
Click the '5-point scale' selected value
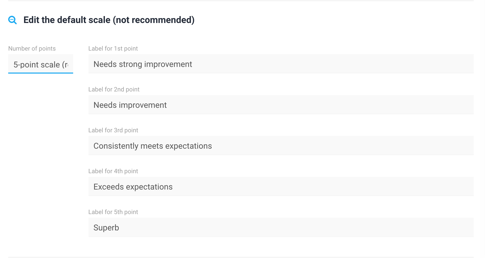(41, 65)
